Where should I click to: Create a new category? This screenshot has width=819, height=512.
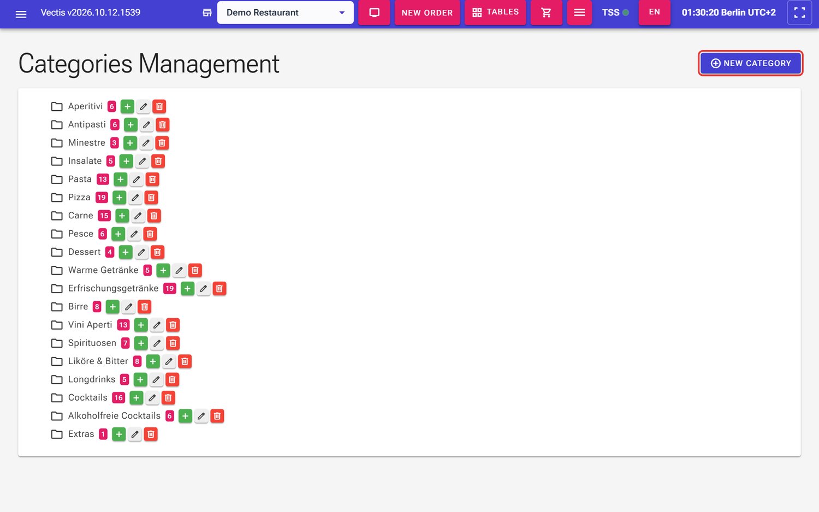click(750, 63)
